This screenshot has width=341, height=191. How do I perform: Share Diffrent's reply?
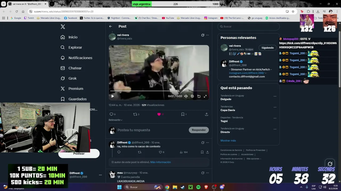208,152
